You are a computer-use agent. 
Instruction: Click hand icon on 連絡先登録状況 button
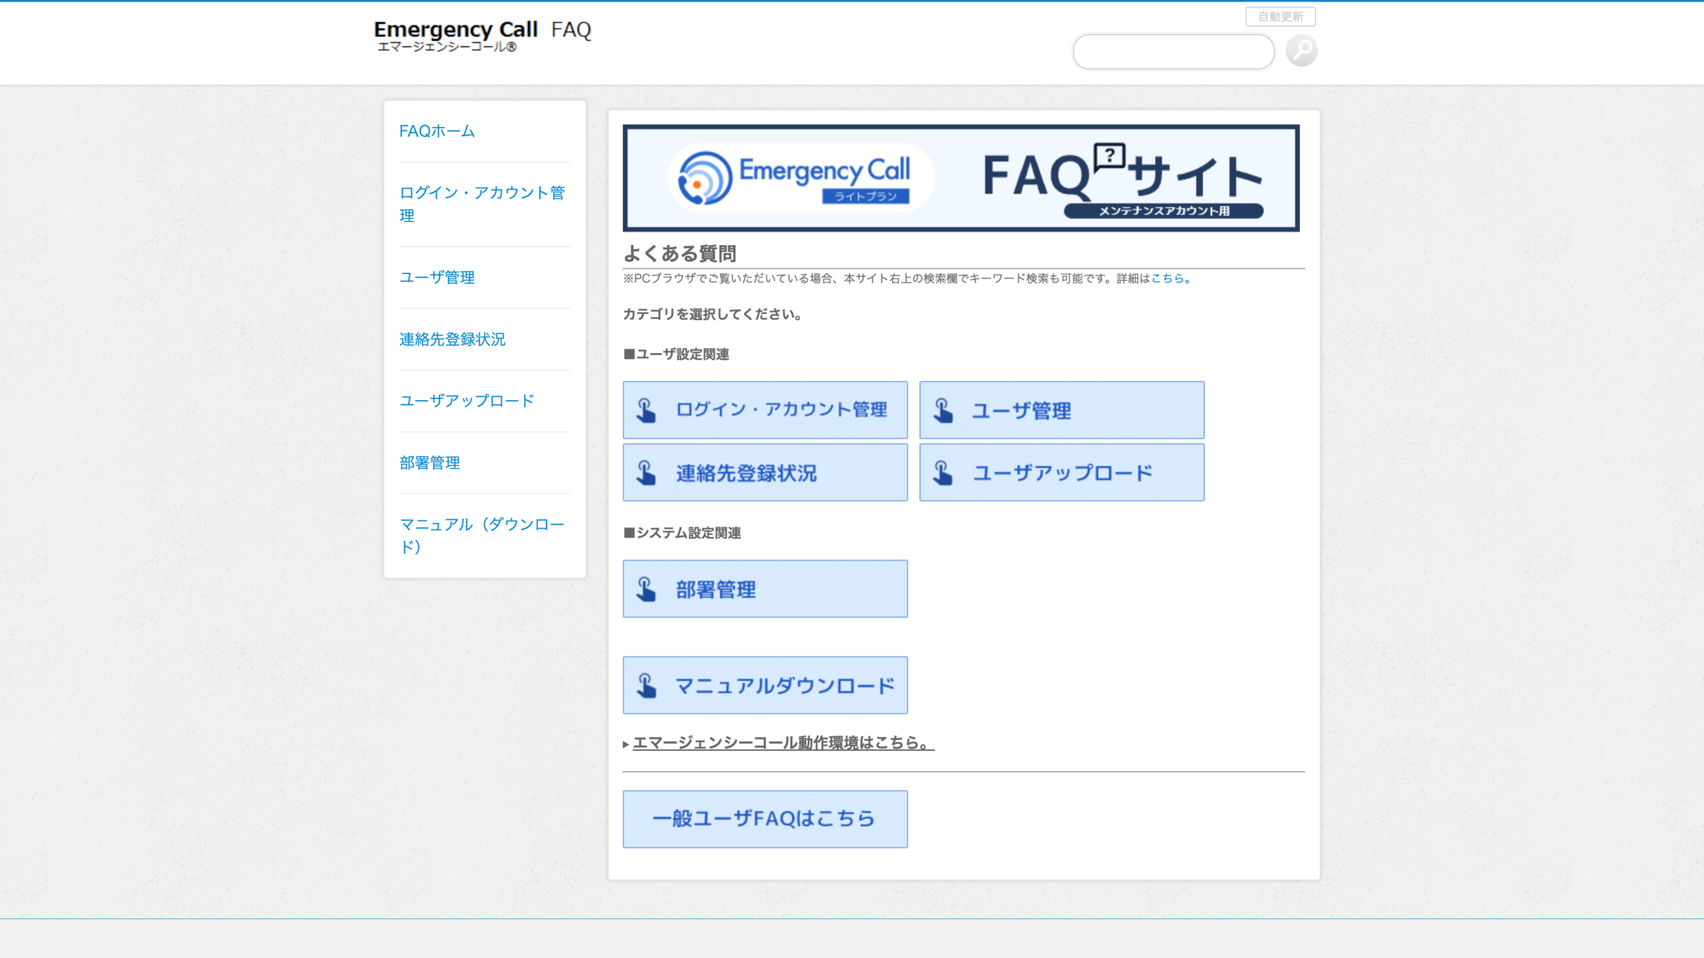[646, 473]
